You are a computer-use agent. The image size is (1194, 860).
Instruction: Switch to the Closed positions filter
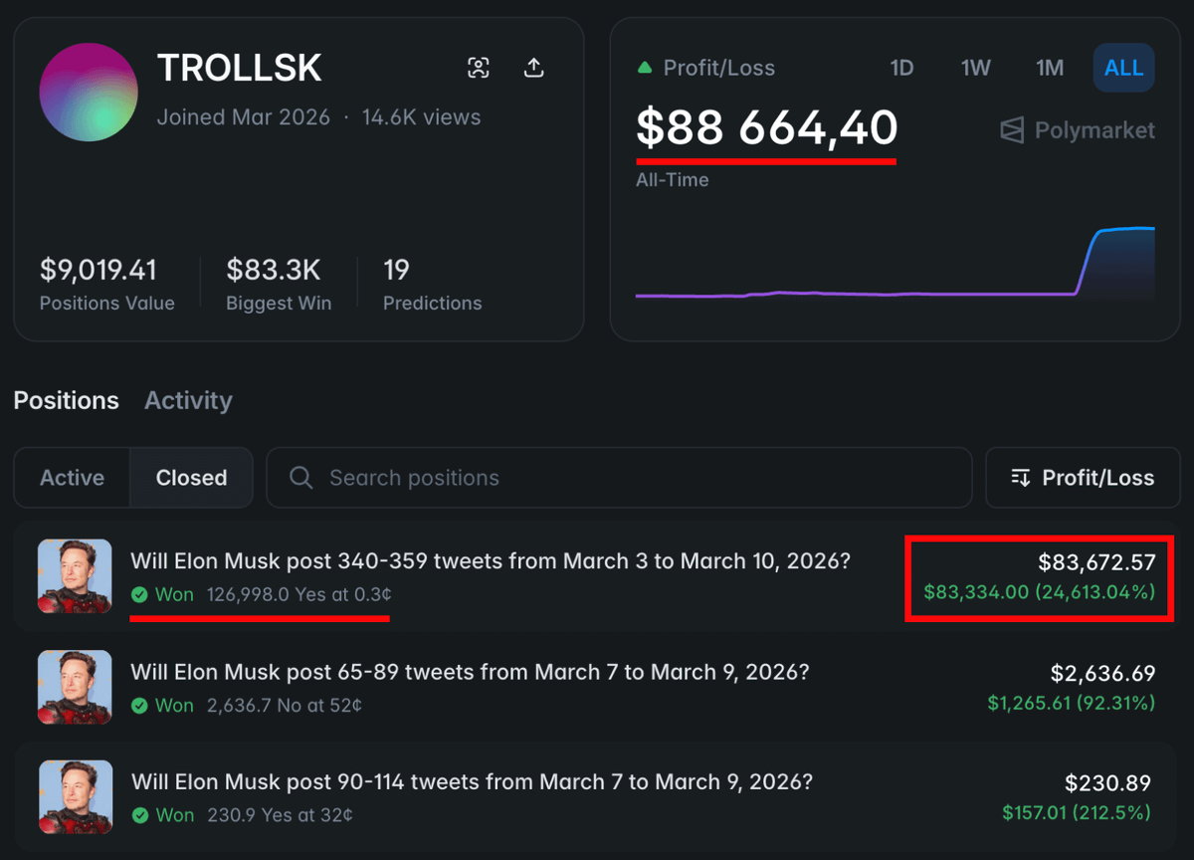[x=191, y=478]
